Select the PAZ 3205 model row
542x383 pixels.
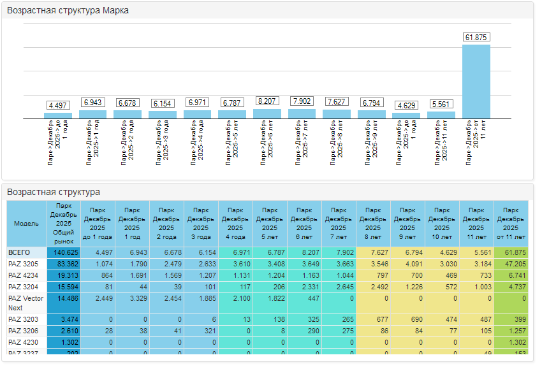pos(23,264)
